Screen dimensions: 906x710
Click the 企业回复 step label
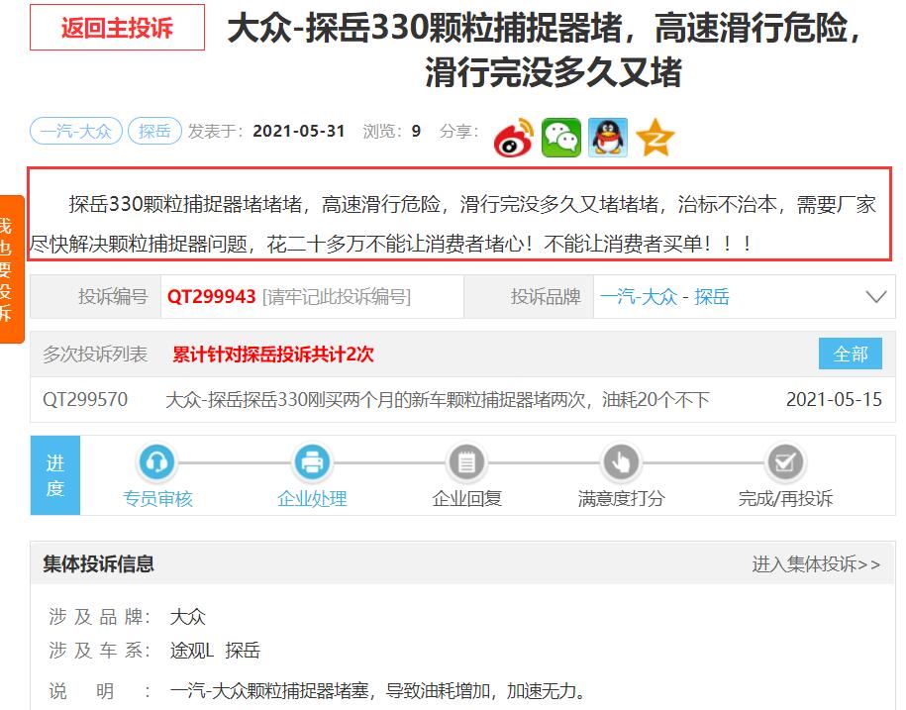(467, 498)
